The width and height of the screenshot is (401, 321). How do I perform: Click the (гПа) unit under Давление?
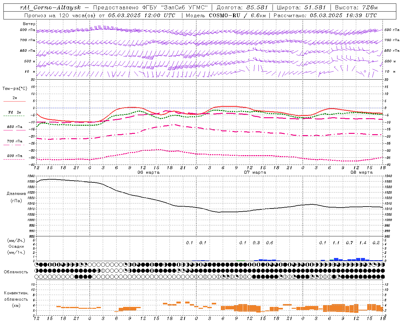tap(16, 201)
